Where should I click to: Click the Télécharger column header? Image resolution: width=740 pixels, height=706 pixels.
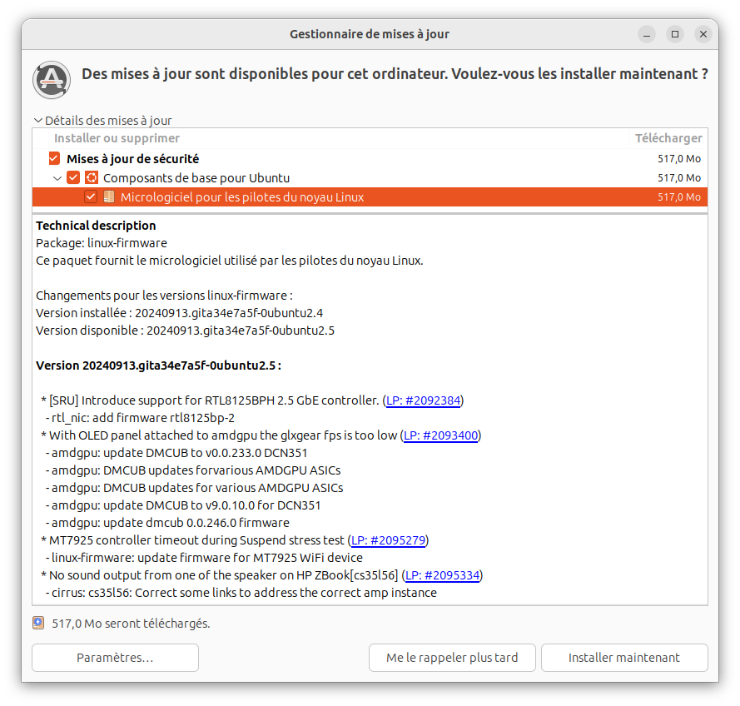pyautogui.click(x=668, y=138)
